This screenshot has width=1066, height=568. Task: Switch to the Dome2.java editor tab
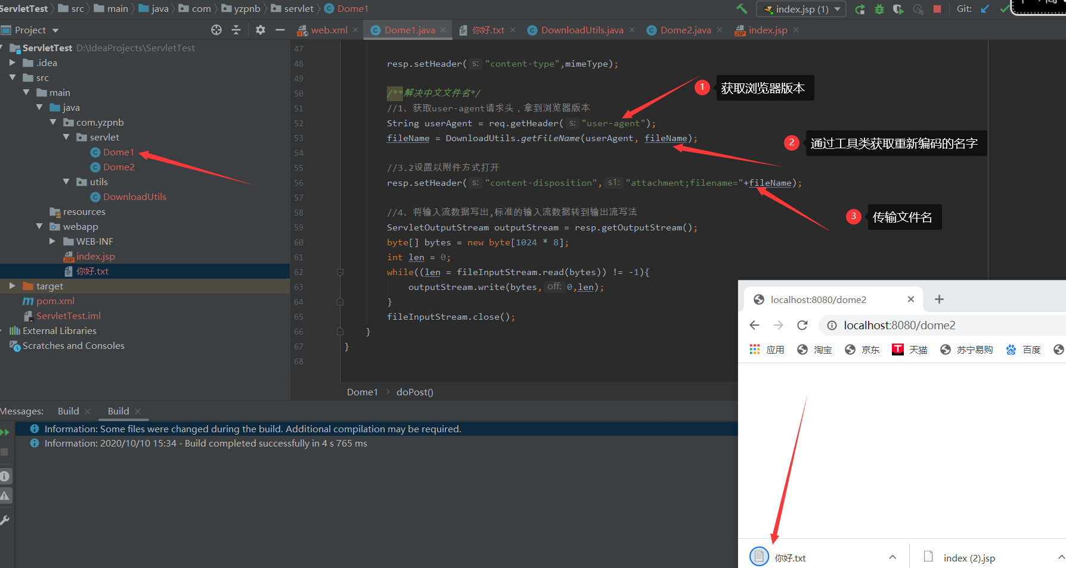tap(685, 30)
